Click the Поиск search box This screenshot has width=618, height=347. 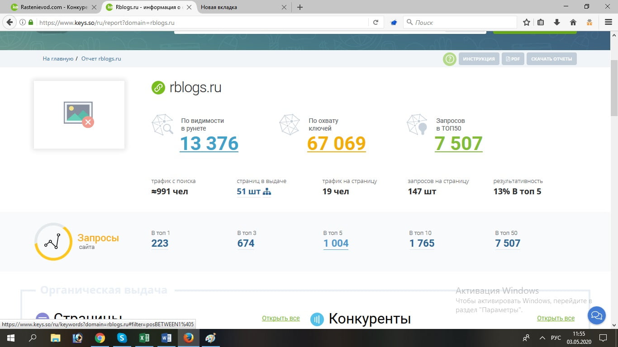click(460, 22)
